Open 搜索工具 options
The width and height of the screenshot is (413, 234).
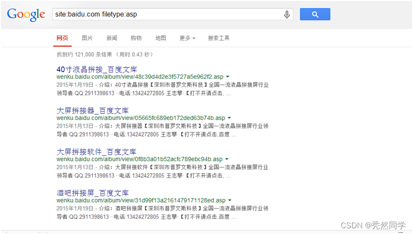(219, 38)
